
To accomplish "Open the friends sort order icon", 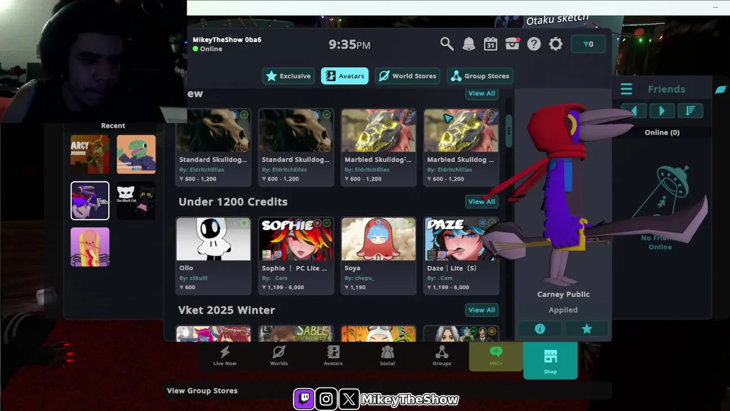I will pyautogui.click(x=690, y=111).
